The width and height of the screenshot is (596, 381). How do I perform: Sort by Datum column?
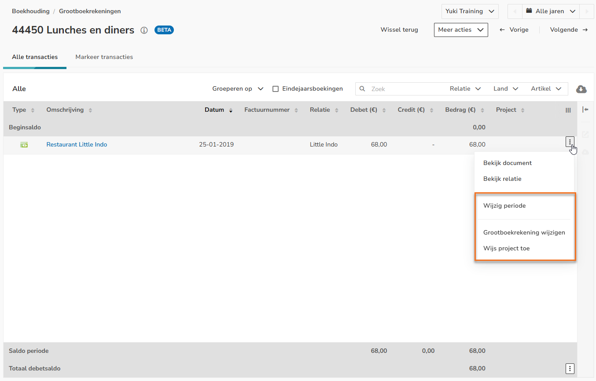pos(219,110)
